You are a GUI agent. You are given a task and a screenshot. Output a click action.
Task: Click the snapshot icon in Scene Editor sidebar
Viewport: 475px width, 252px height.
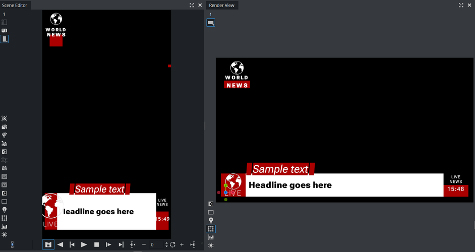pyautogui.click(x=5, y=118)
